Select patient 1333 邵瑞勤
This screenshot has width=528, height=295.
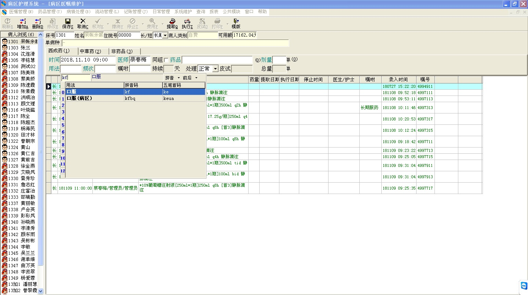pos(19,197)
